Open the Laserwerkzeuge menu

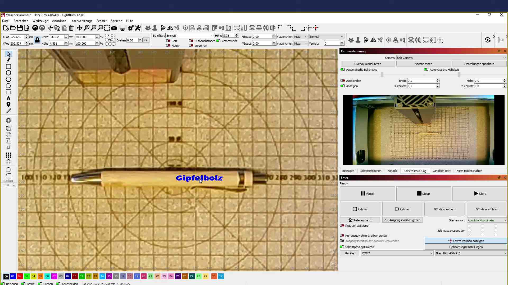click(x=81, y=21)
